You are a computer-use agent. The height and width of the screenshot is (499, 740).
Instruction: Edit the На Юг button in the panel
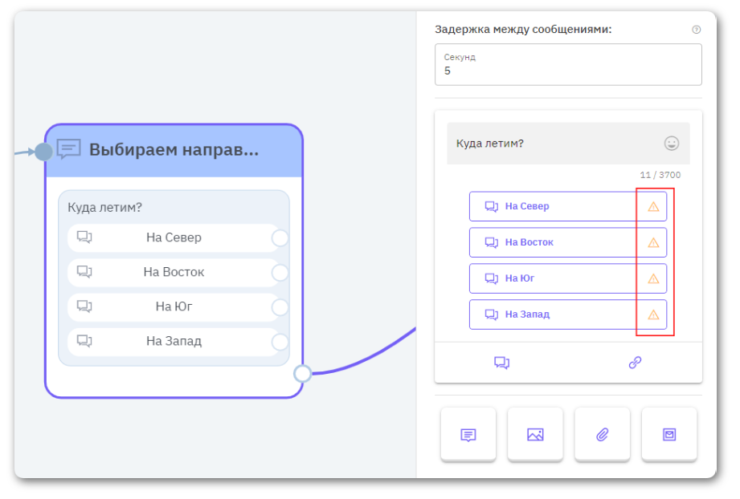pyautogui.click(x=568, y=278)
